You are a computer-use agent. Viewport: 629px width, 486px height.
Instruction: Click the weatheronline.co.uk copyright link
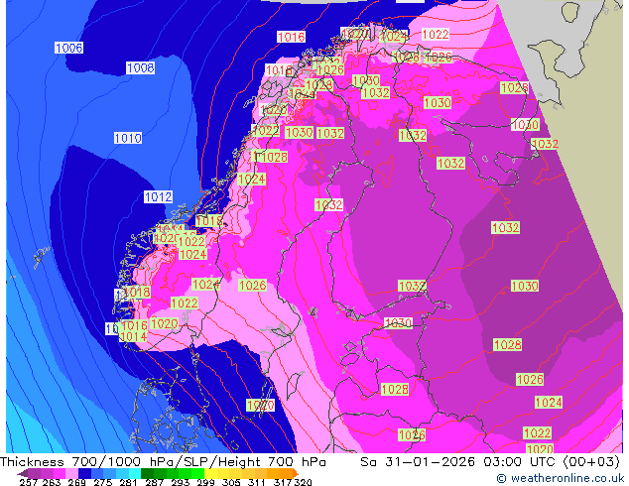tap(560, 478)
